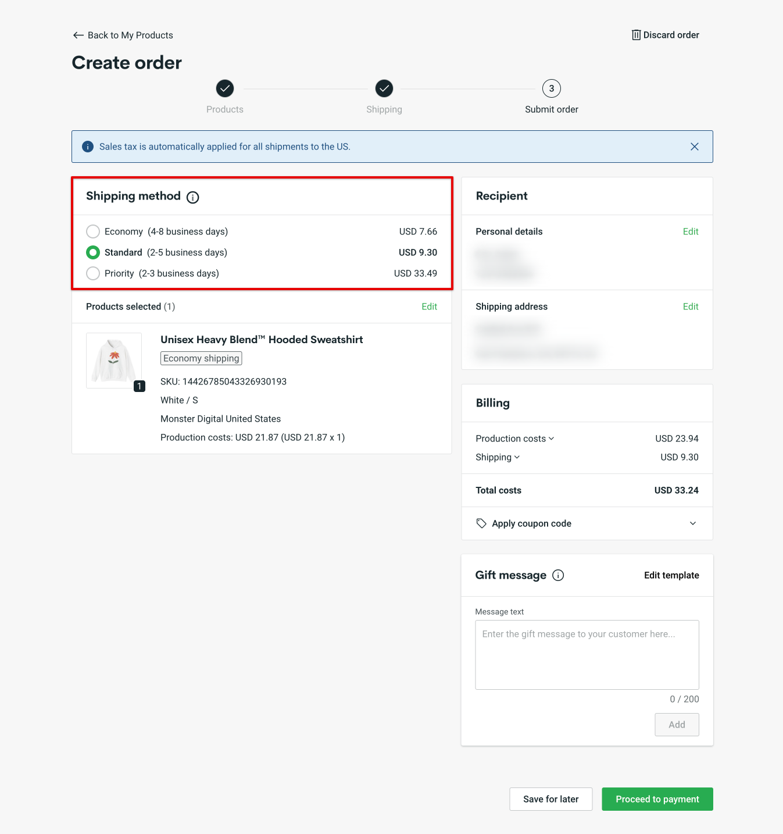Screen dimensions: 783x834
Task: Dismiss the sales tax notice with X
Action: (x=695, y=147)
